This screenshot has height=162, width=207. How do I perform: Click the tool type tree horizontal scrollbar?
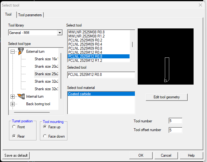(x=32, y=112)
